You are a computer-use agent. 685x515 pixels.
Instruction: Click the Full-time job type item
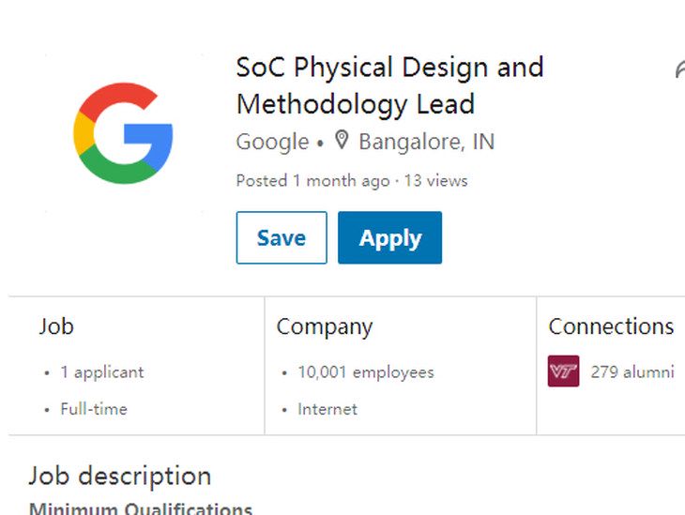(94, 409)
